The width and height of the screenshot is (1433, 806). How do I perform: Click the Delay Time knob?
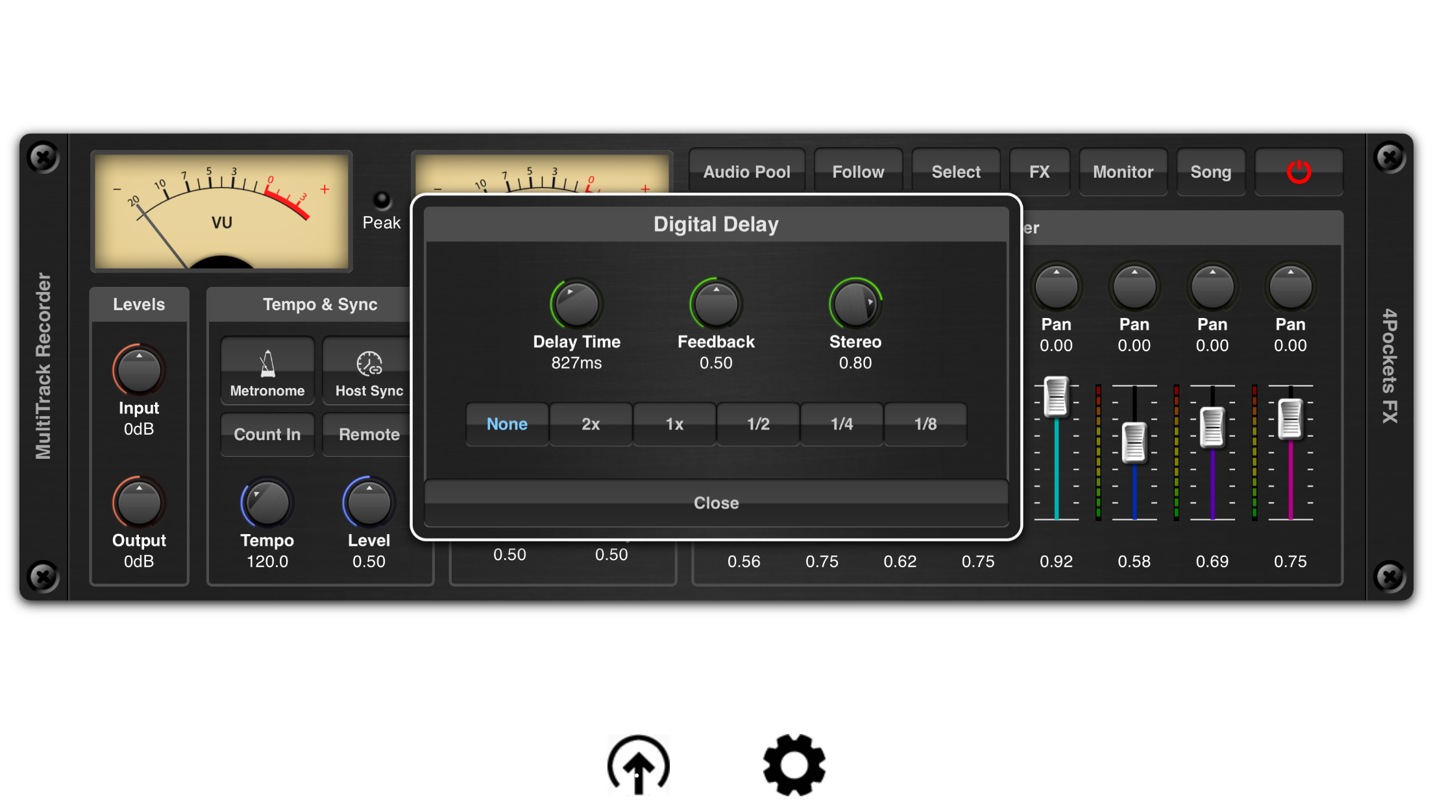576,304
